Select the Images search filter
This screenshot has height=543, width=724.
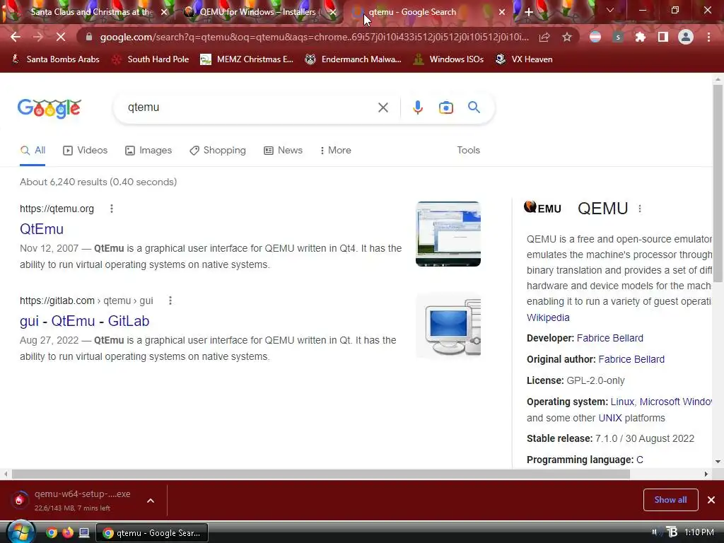click(x=148, y=150)
